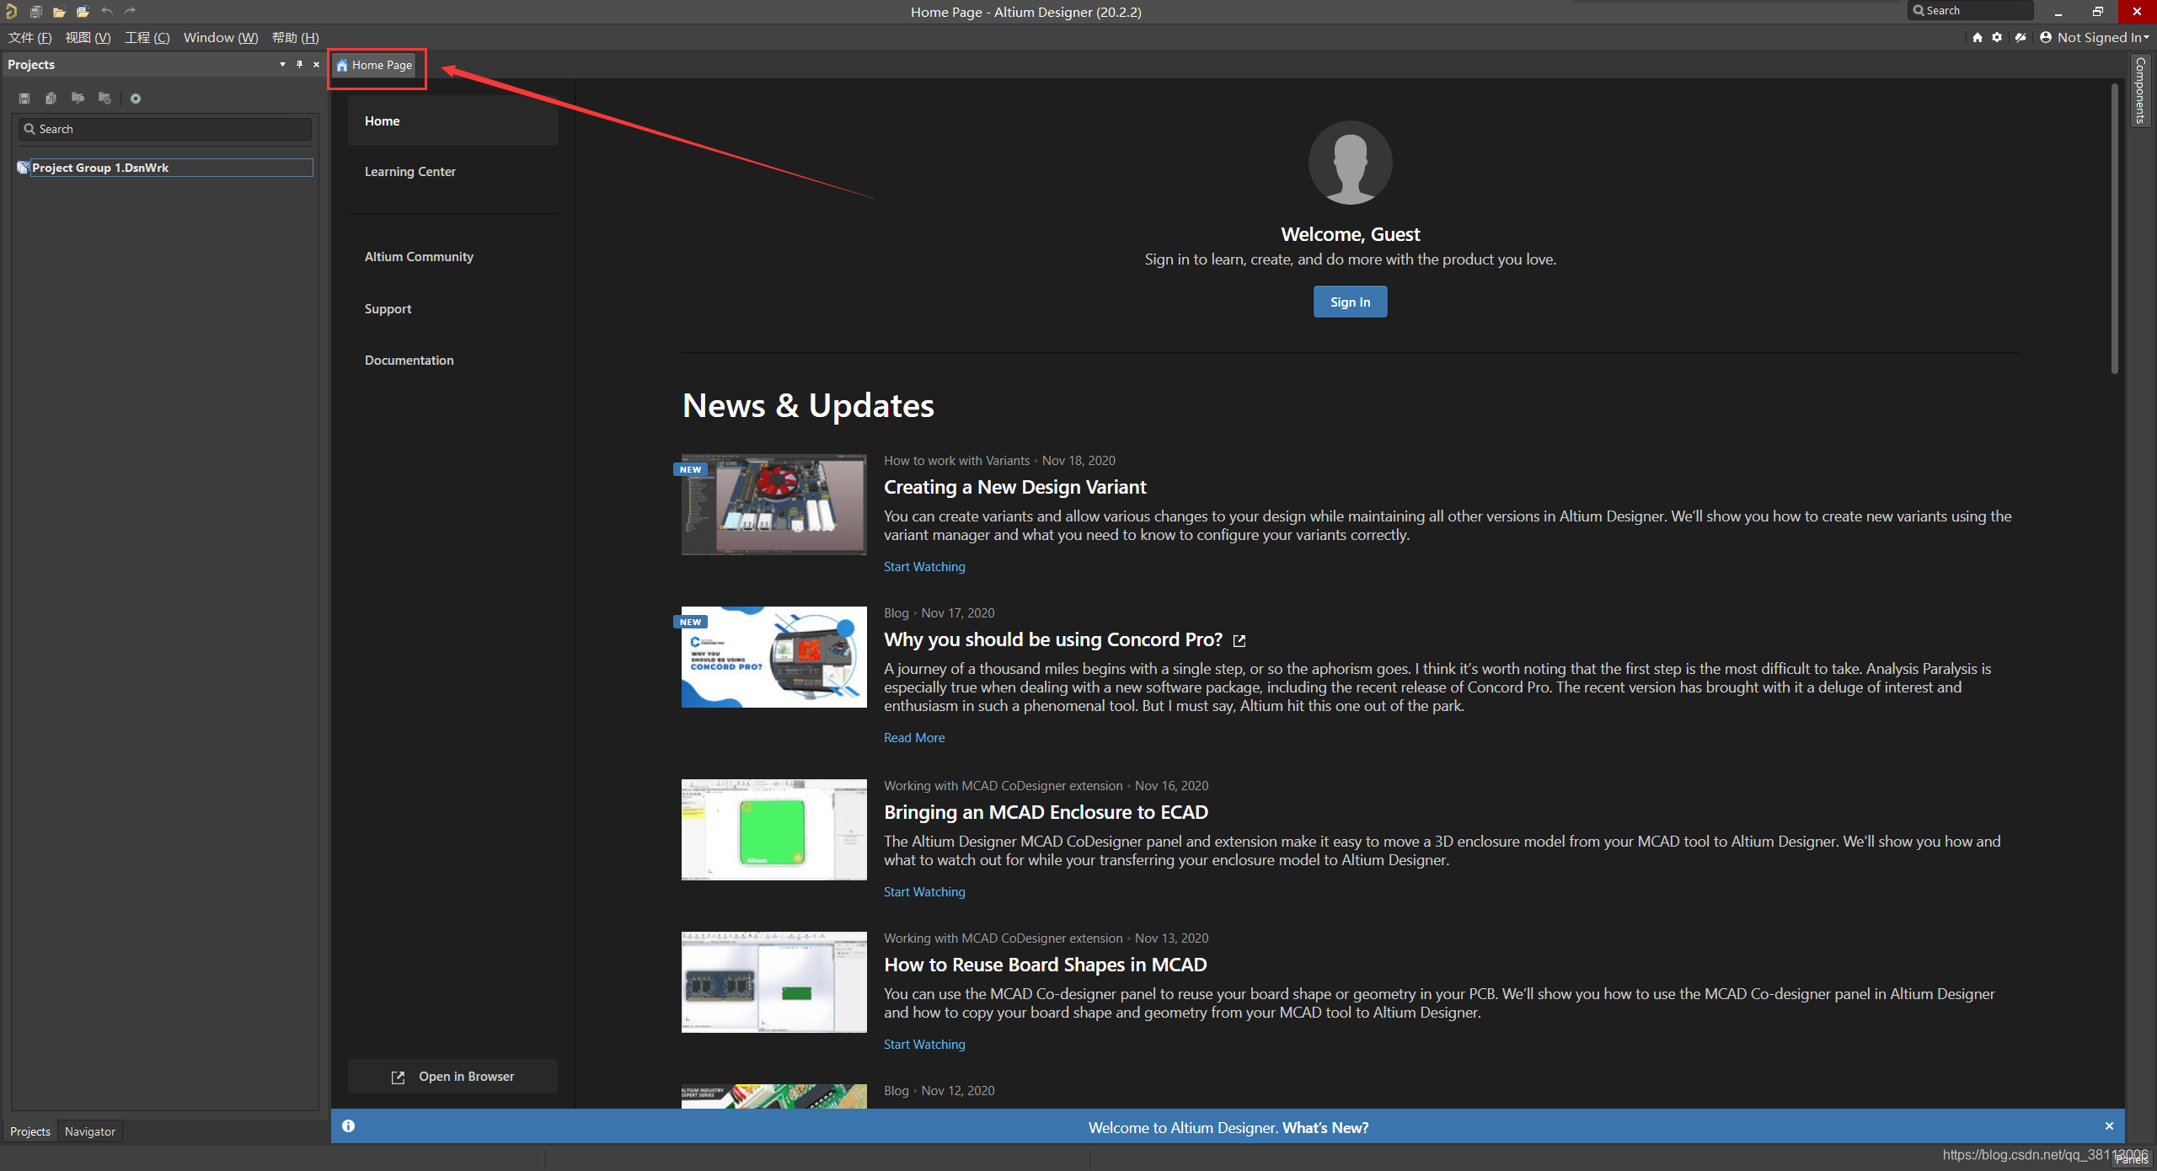
Task: Click the Projects panel icon
Action: (x=30, y=1131)
